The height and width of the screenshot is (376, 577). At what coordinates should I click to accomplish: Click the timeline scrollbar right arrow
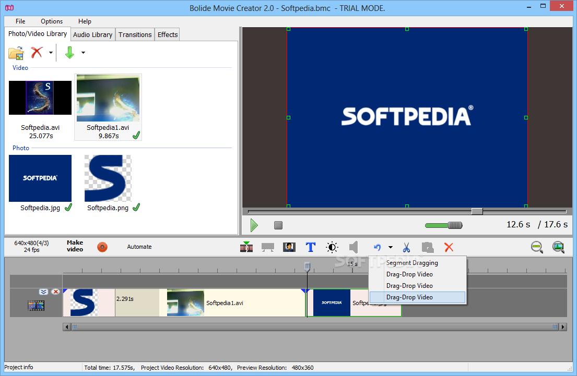563,327
